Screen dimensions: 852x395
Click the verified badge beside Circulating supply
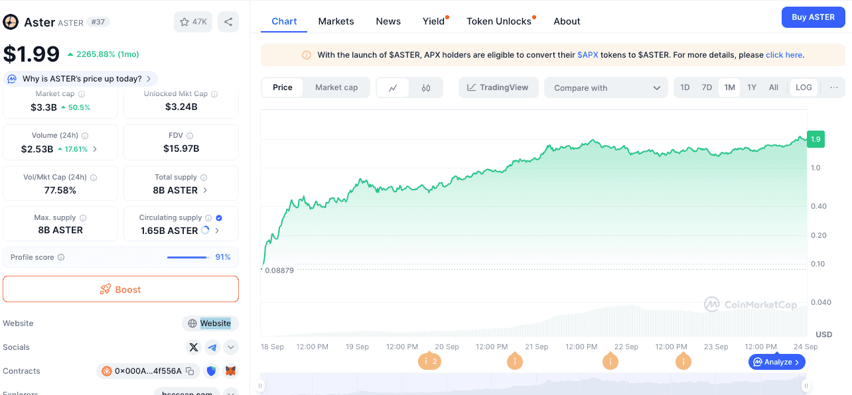pyautogui.click(x=219, y=218)
